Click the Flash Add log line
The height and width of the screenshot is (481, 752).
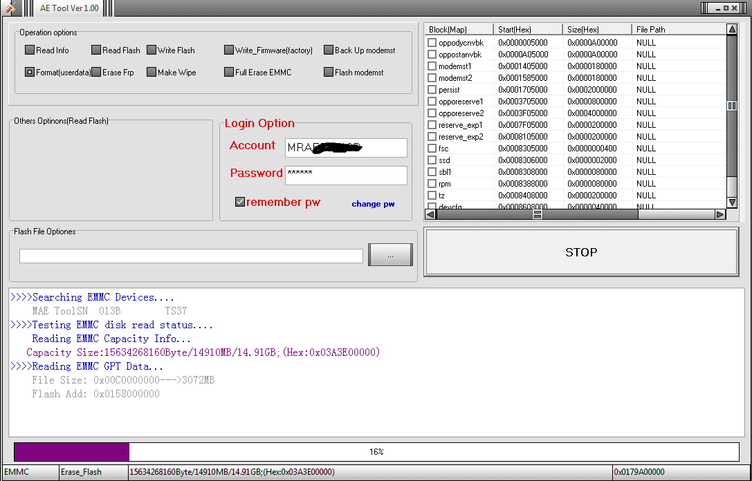pos(95,394)
